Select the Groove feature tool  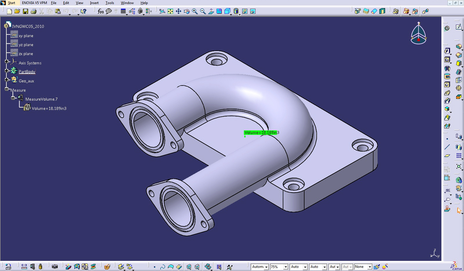point(447,76)
